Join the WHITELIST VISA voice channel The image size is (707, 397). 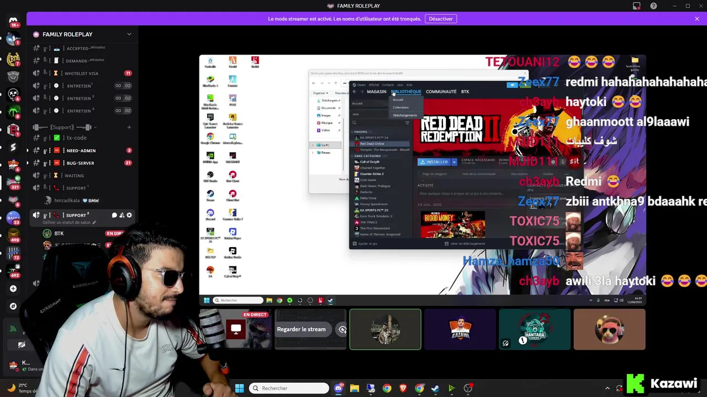[83, 73]
